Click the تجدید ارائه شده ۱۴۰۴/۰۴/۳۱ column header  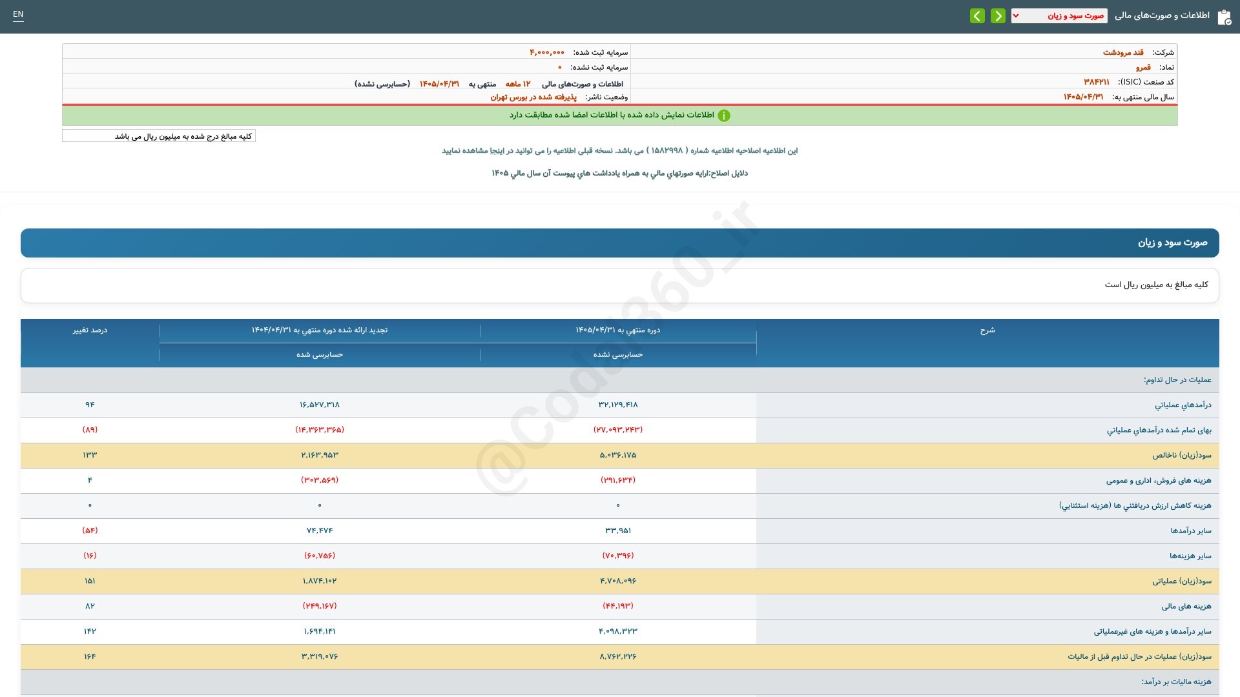[320, 330]
